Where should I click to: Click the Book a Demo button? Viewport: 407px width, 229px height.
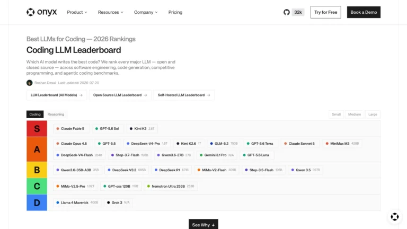(364, 12)
